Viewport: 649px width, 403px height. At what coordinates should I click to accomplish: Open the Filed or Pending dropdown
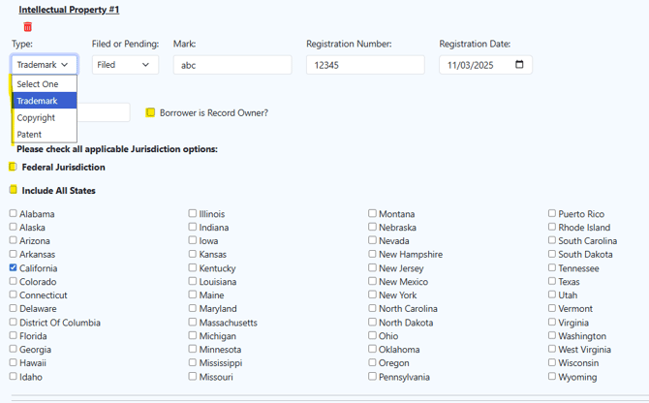tap(125, 65)
